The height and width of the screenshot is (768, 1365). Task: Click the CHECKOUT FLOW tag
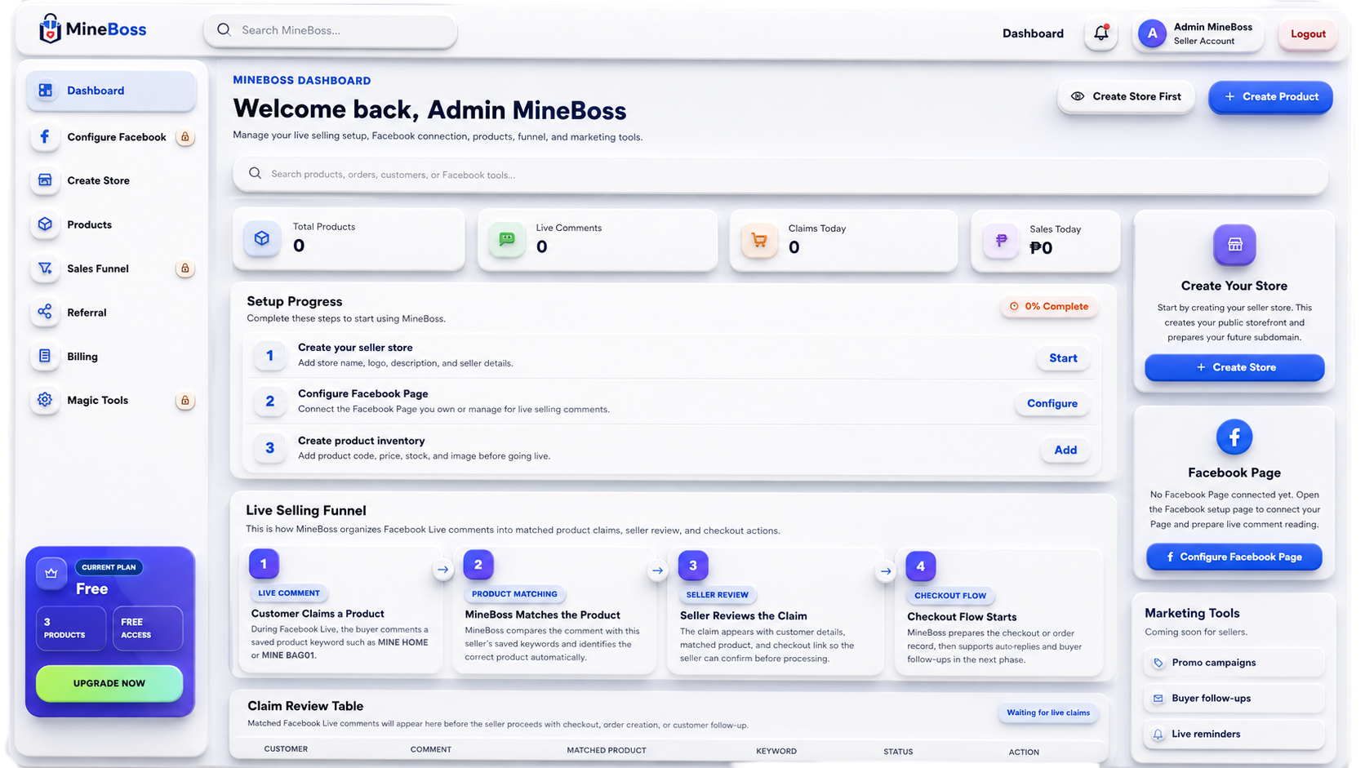(950, 596)
